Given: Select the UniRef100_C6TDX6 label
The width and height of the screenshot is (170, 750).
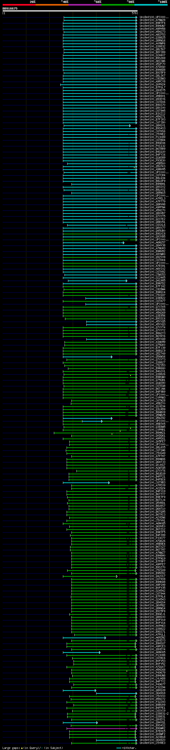Looking at the screenshot, I should point(152,102).
